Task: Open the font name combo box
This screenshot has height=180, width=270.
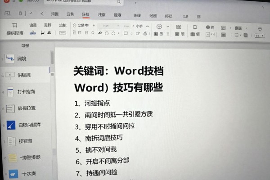Action: pos(108,26)
